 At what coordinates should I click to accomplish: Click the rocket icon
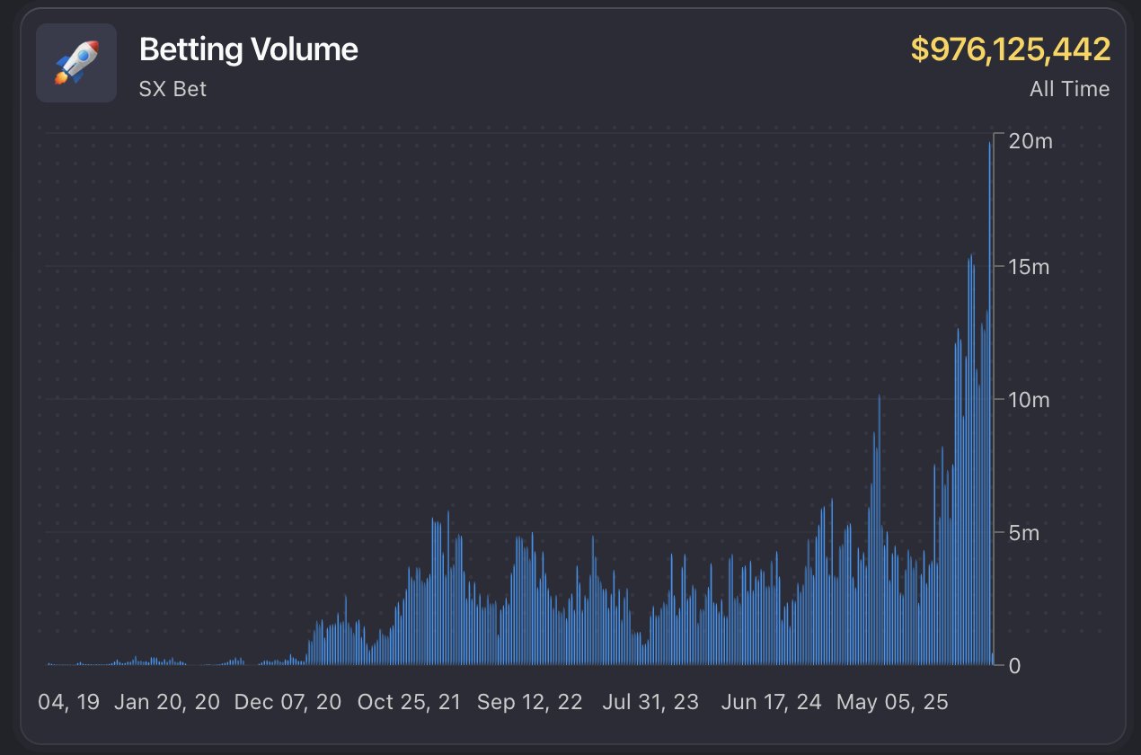(76, 63)
